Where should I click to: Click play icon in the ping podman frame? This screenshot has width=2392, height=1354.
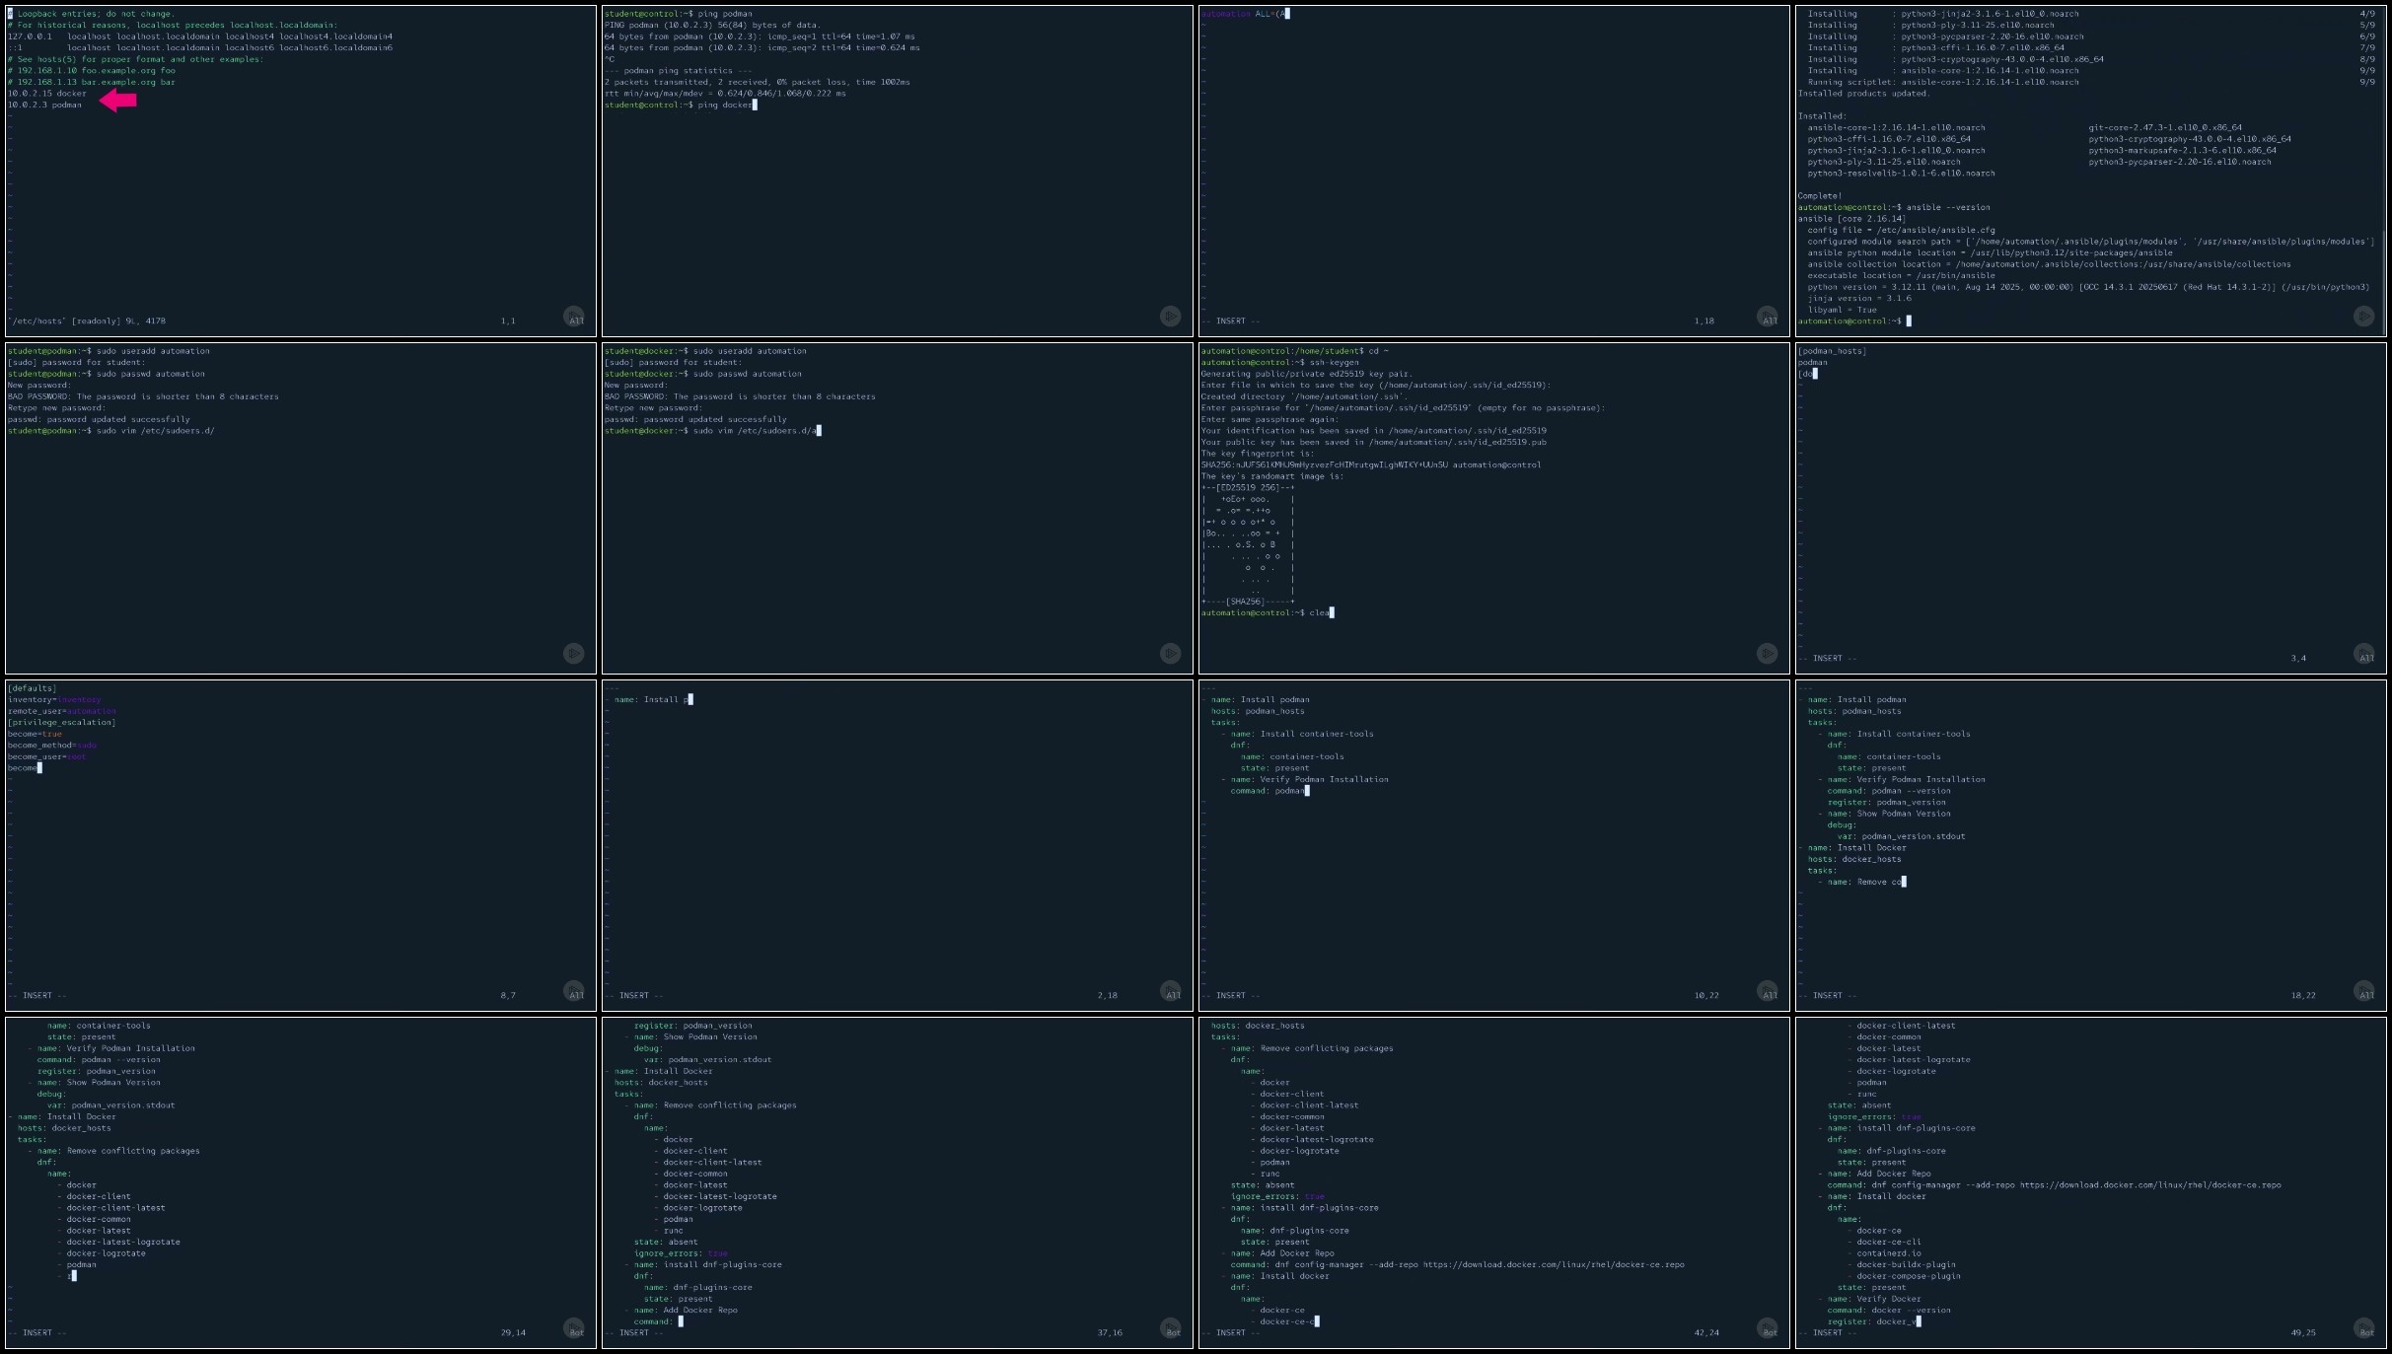1170,317
